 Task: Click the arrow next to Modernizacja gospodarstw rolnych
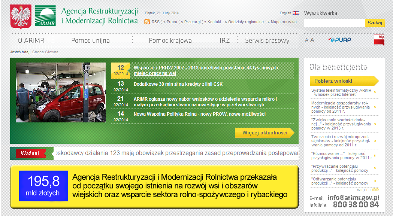point(375,107)
